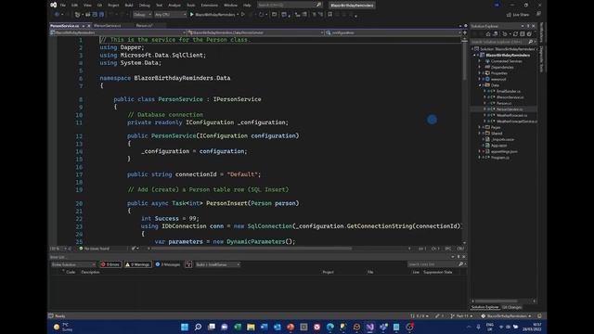Sort Error List by Description column
The image size is (594, 334).
[x=91, y=272]
